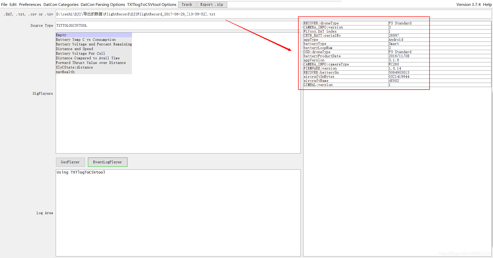Click the Export .zip button
Screen dimensions: 493x258
212,4
